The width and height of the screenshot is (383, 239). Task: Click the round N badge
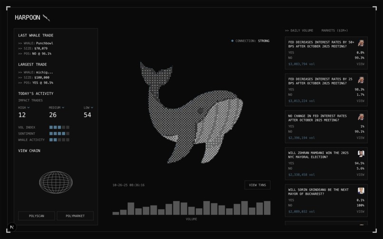(x=12, y=227)
